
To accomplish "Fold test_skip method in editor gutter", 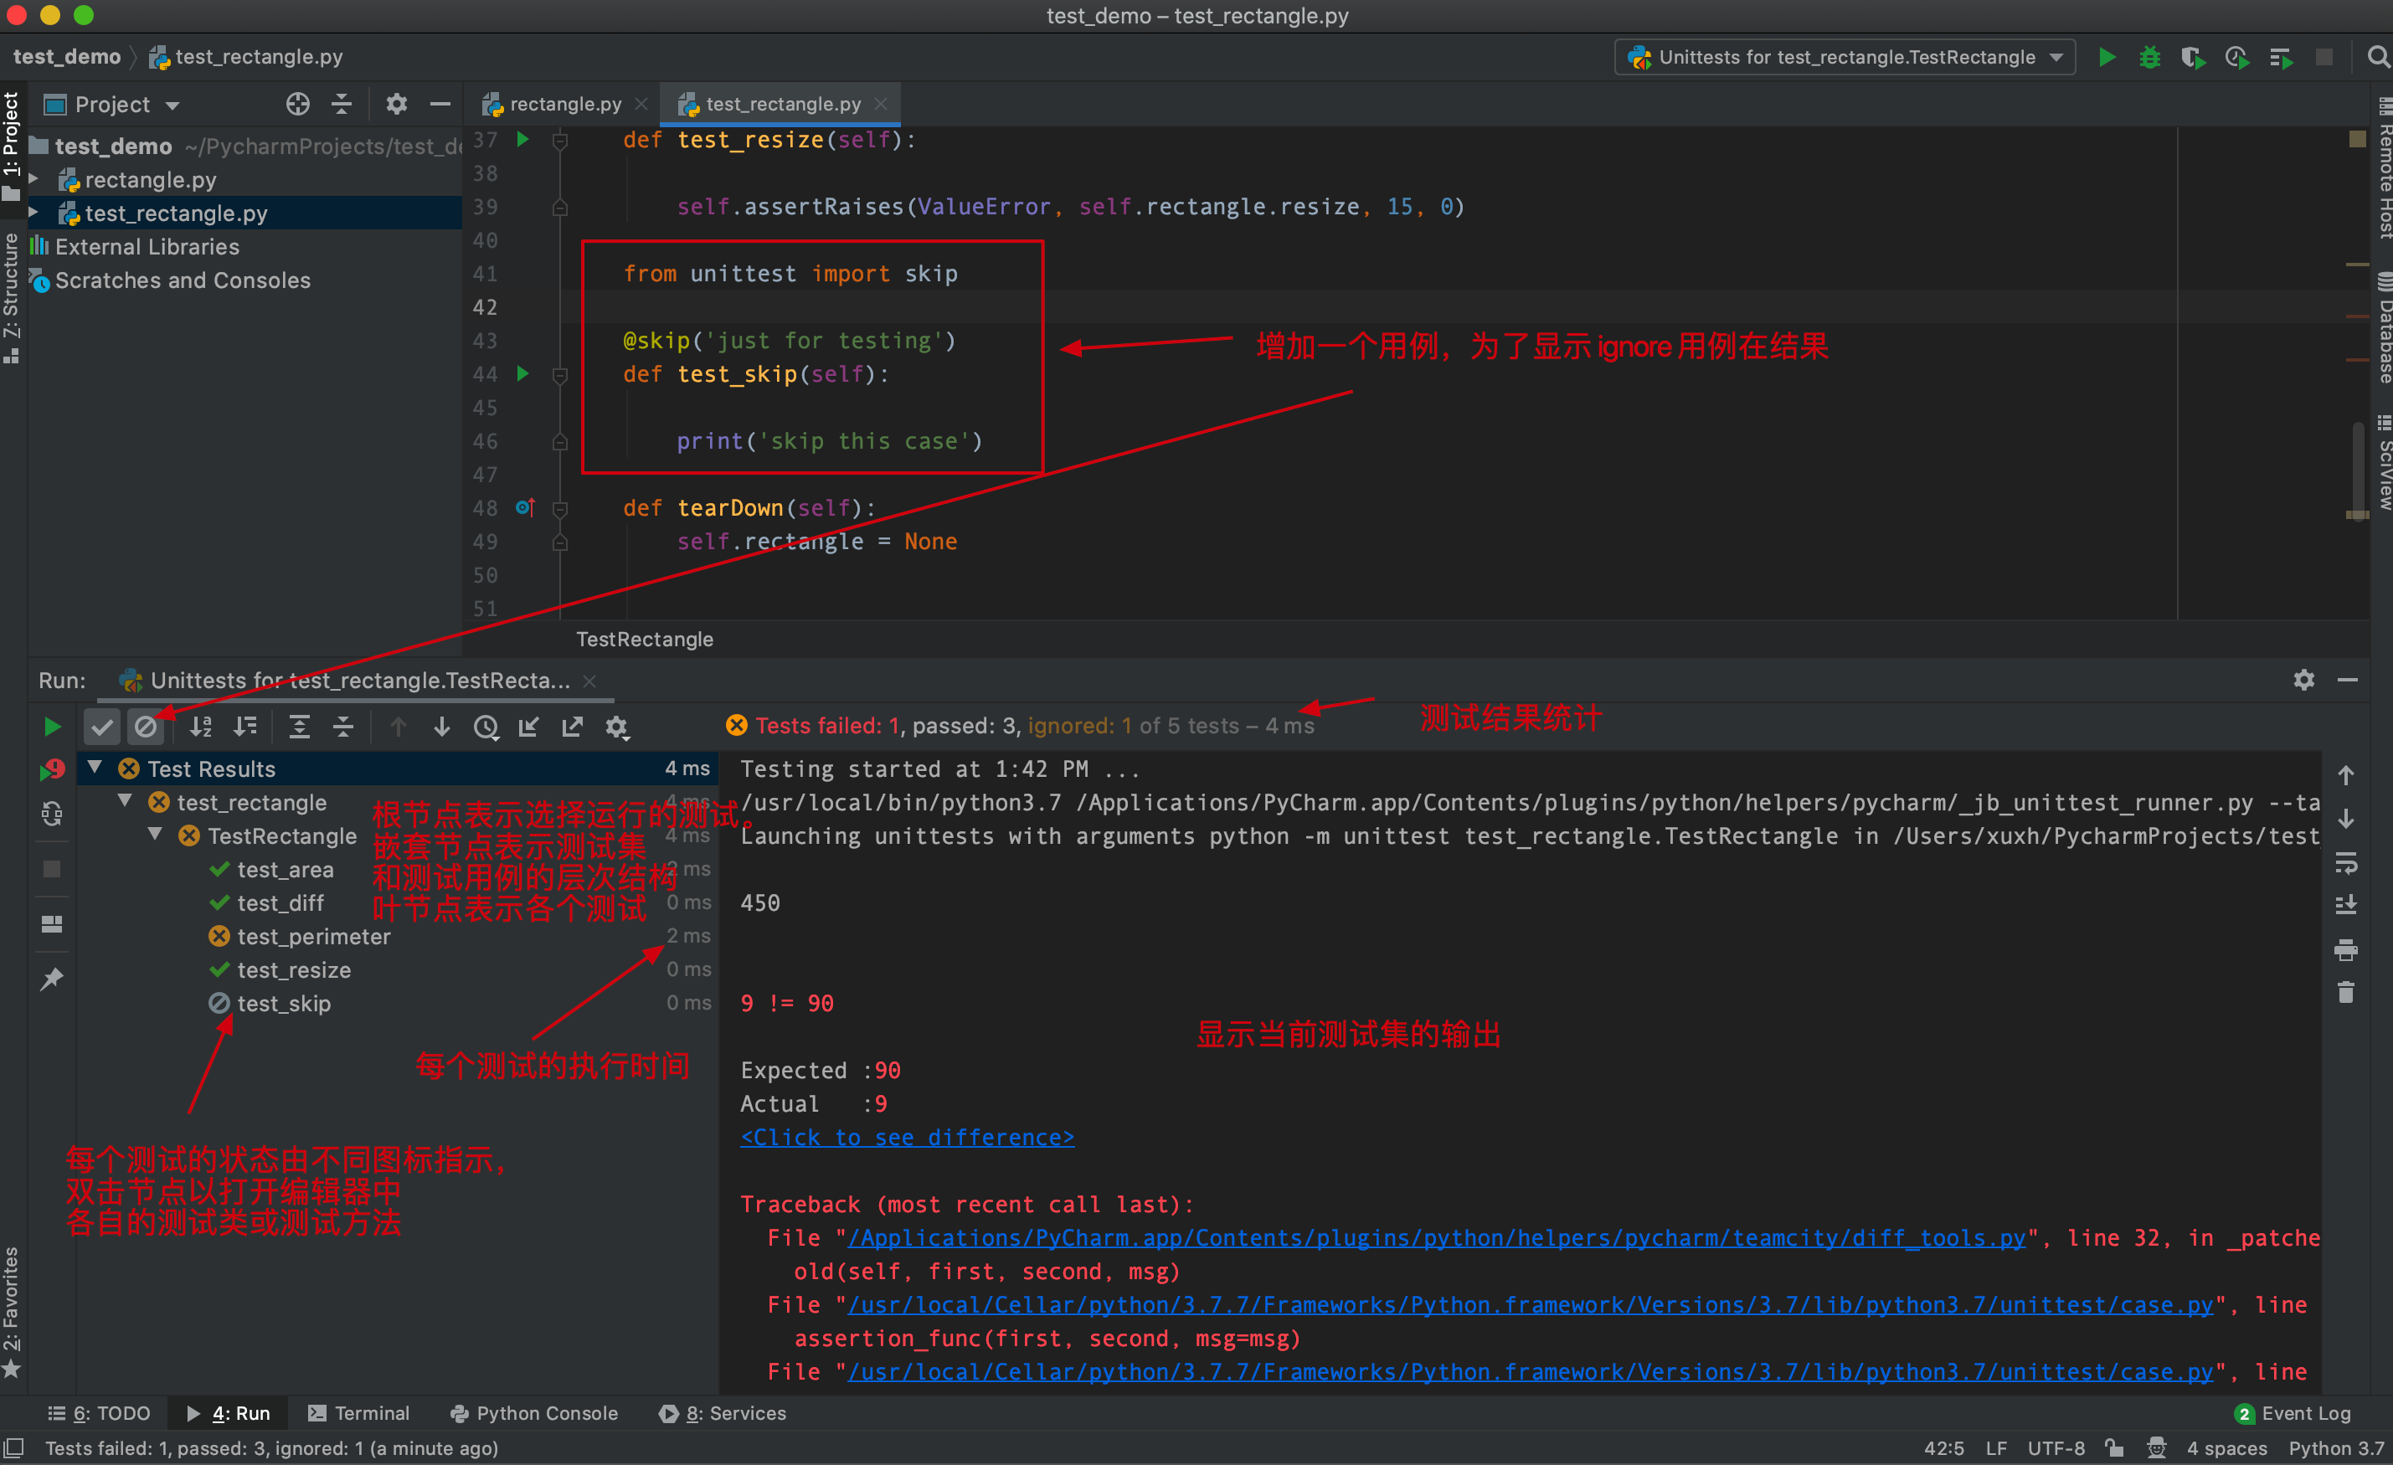I will (x=560, y=375).
